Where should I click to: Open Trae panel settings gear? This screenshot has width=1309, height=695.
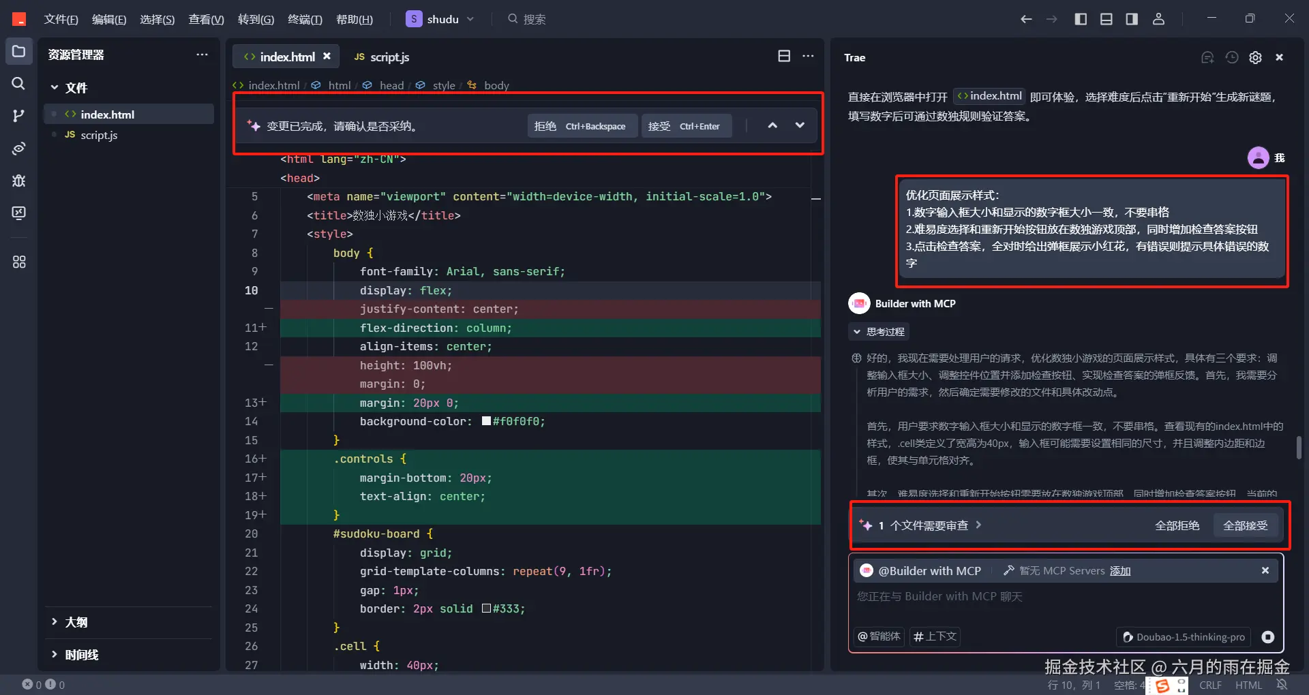[1255, 58]
